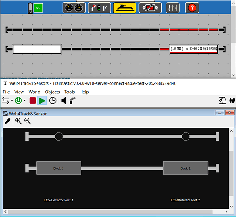Open the speedometer locomotive control panel
236x217 pixels.
click(x=74, y=8)
